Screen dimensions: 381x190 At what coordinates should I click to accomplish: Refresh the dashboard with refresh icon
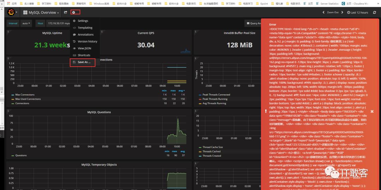(374, 12)
